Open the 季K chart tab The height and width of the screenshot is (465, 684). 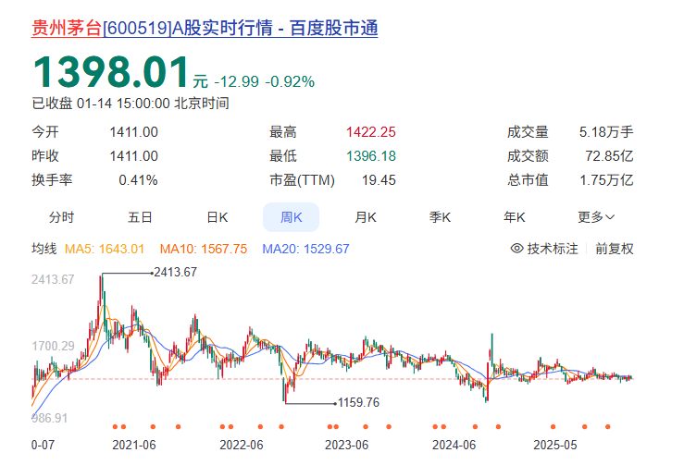(440, 217)
